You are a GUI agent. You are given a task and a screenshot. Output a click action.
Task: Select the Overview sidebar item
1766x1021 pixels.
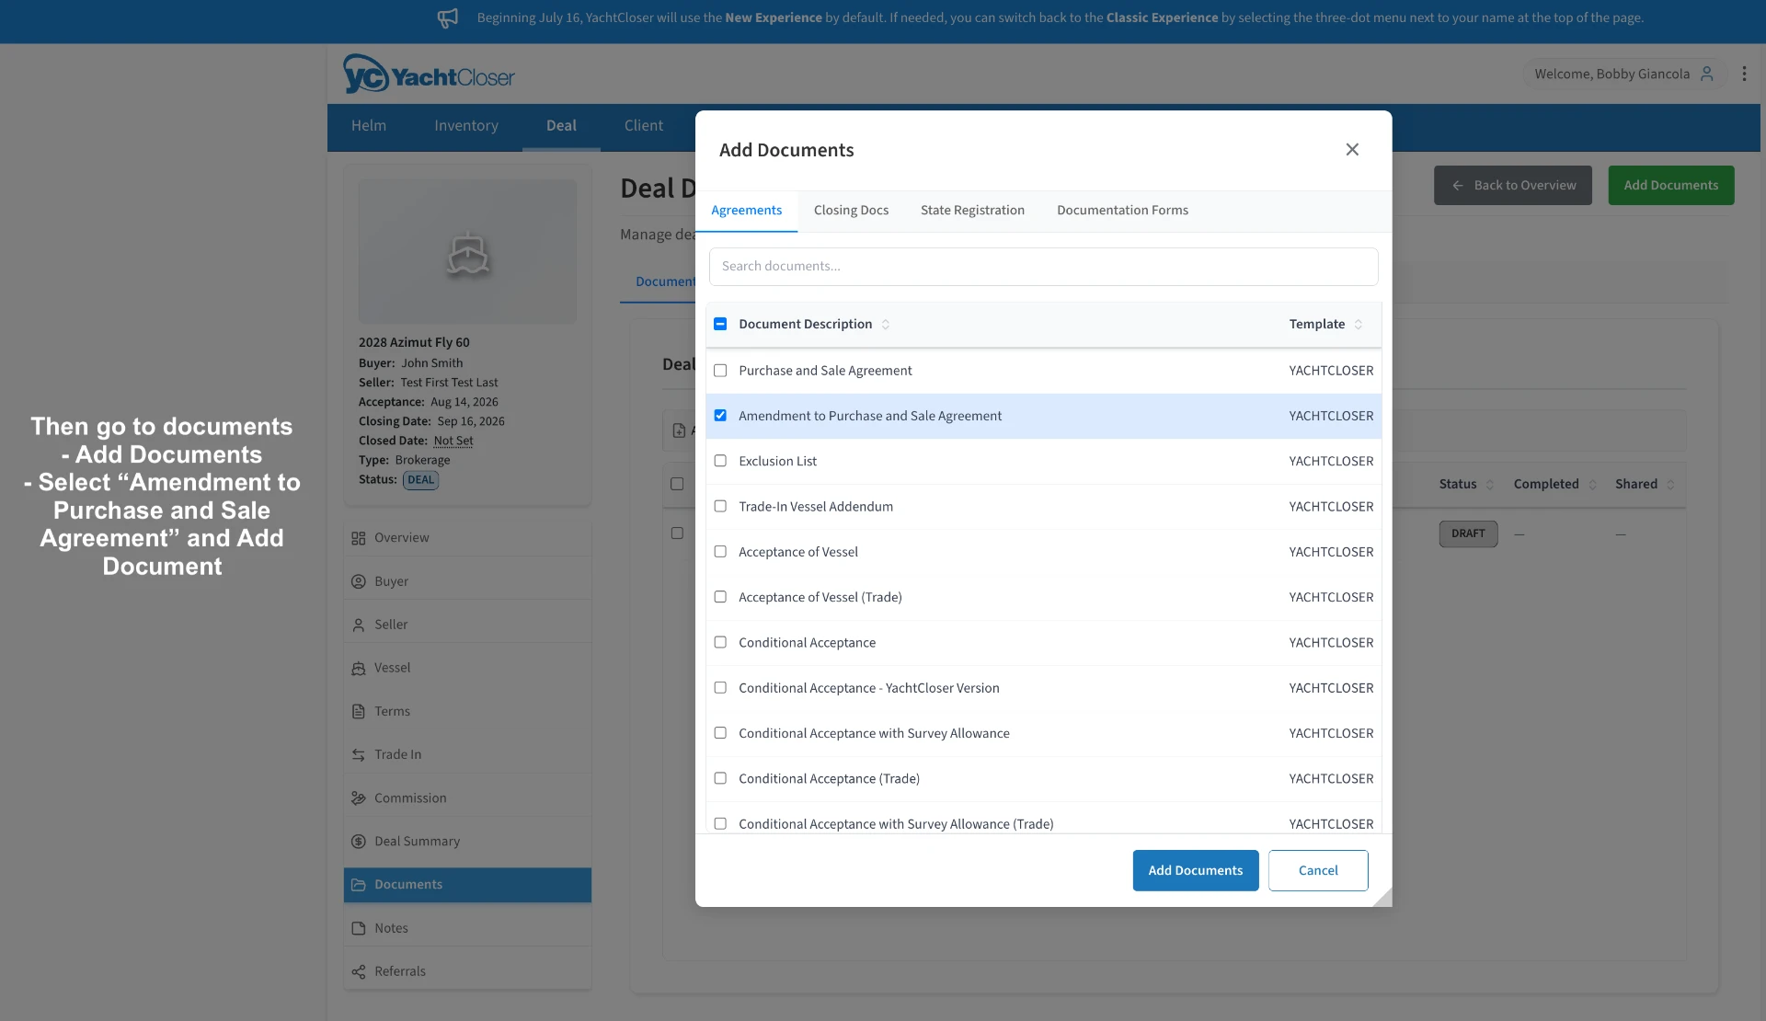pyautogui.click(x=467, y=538)
